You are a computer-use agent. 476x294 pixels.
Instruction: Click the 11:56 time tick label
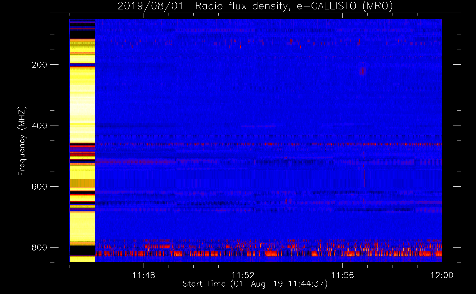pos(342,275)
